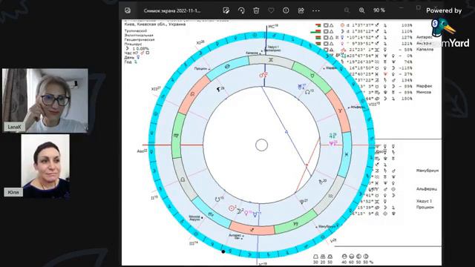
Task: Click the green Jupiter glyph in Pisces
Action: pos(332,136)
